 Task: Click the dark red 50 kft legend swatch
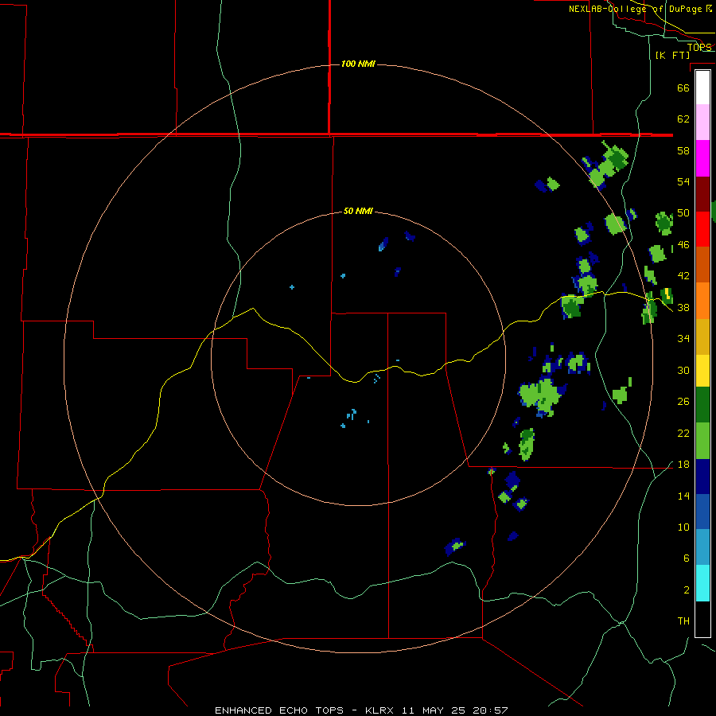[x=702, y=194]
